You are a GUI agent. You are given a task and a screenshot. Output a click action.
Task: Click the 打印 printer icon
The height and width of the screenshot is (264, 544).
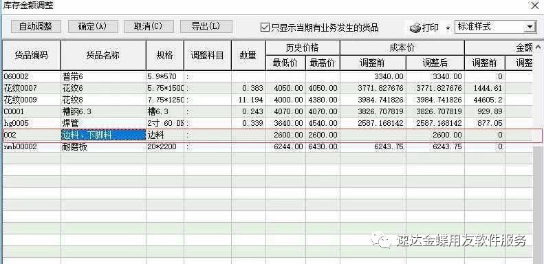[415, 27]
